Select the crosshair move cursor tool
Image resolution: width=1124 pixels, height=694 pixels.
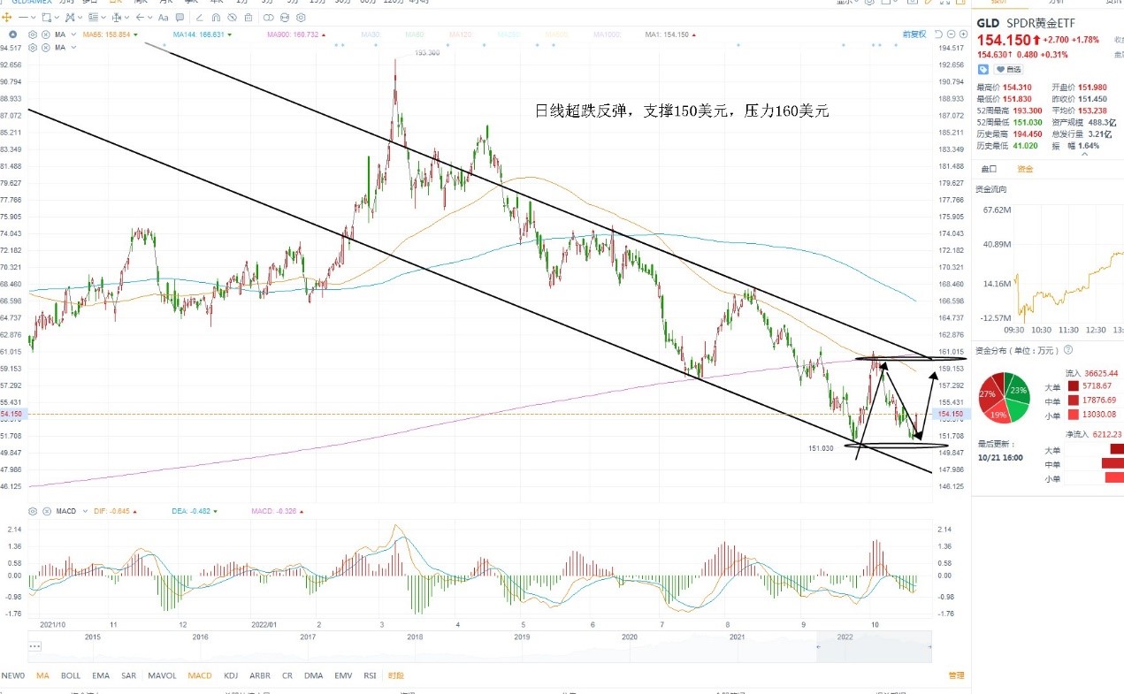[x=6, y=18]
